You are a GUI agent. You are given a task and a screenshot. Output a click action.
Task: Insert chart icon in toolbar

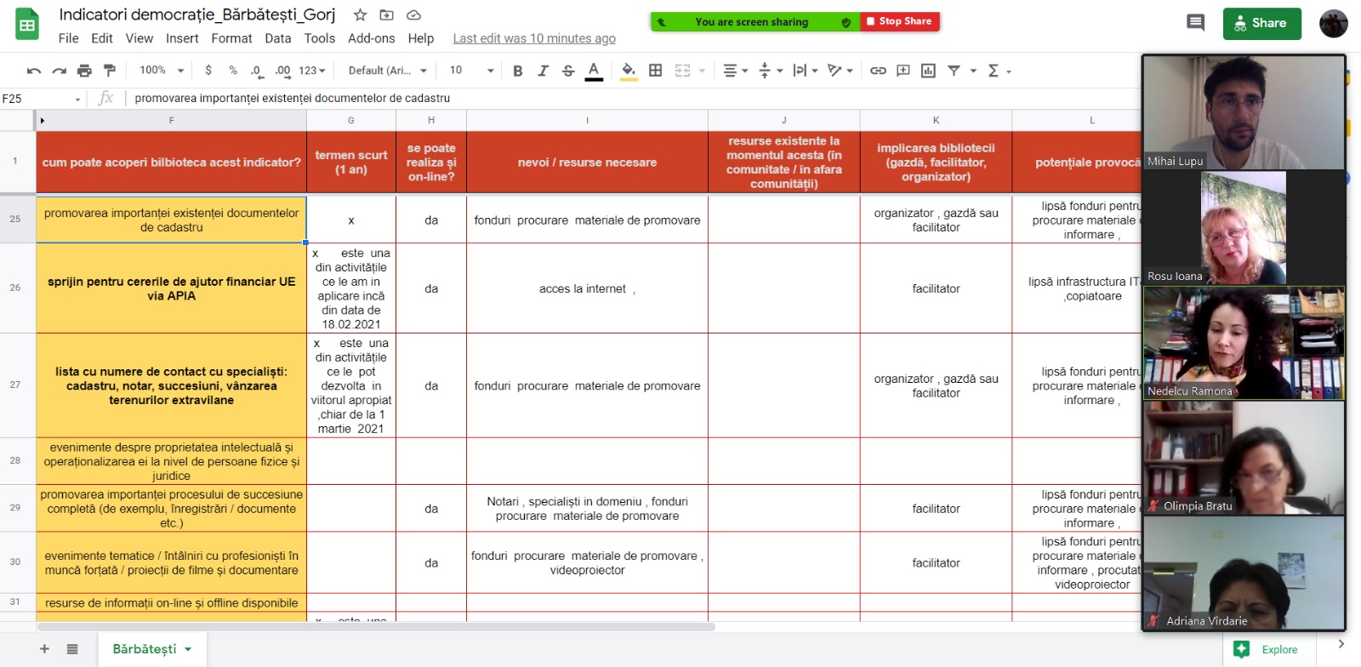click(x=928, y=71)
